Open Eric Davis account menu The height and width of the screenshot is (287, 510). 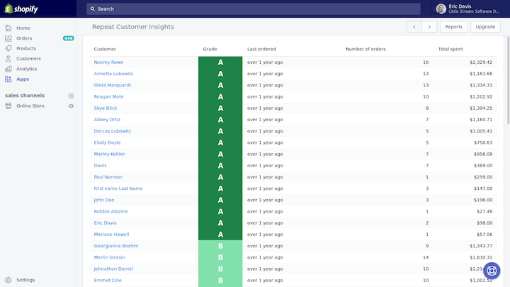click(470, 9)
